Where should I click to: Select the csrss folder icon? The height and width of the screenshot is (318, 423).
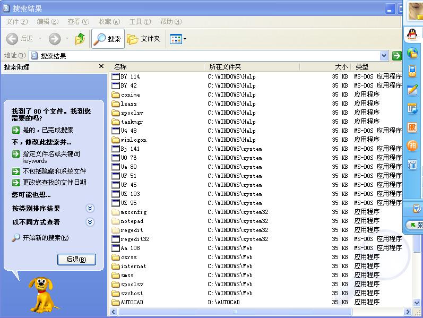click(116, 257)
